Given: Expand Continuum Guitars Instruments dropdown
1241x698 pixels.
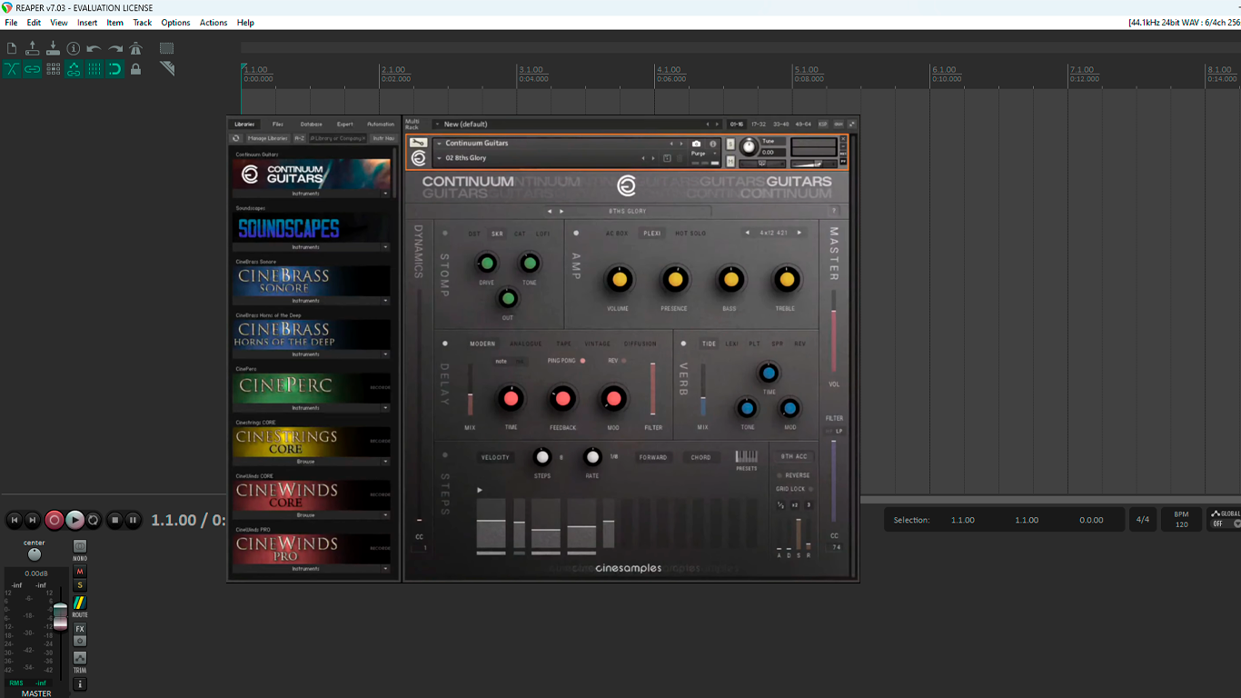Looking at the screenshot, I should point(385,194).
